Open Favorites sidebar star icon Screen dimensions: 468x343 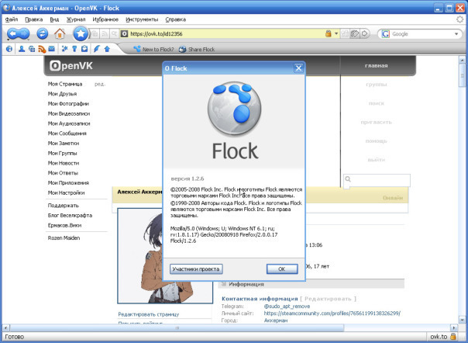[64, 49]
